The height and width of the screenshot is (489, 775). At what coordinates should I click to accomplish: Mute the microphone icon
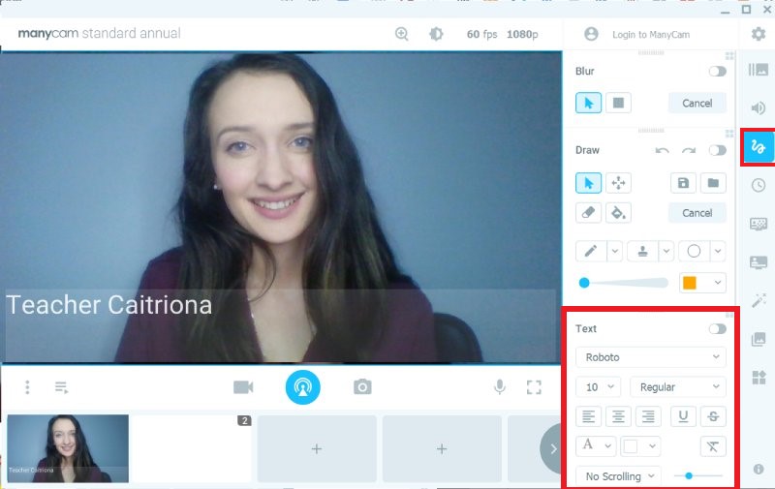500,386
